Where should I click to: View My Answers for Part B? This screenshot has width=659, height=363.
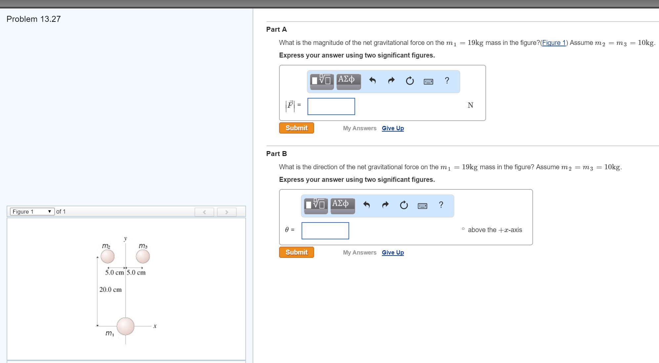click(360, 253)
